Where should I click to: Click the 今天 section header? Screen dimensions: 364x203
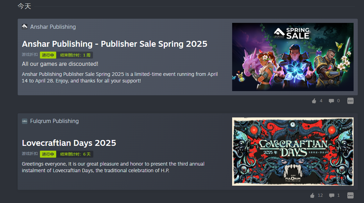24,6
